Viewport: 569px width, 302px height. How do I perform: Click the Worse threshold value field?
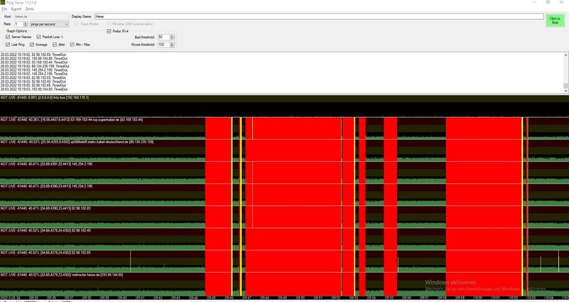click(163, 44)
